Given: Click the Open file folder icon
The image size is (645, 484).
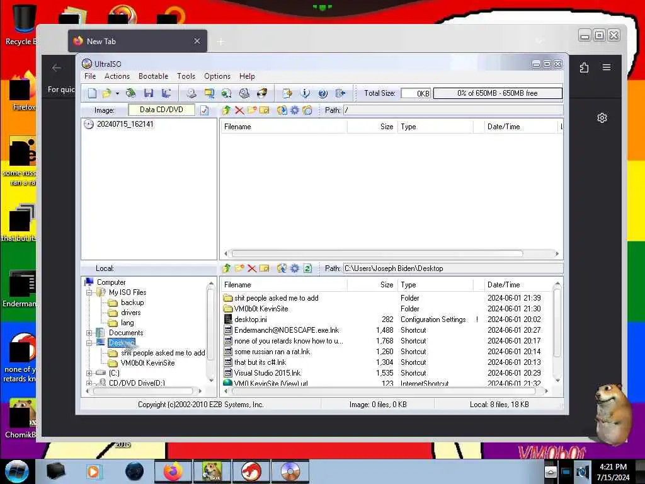Looking at the screenshot, I should [x=107, y=93].
